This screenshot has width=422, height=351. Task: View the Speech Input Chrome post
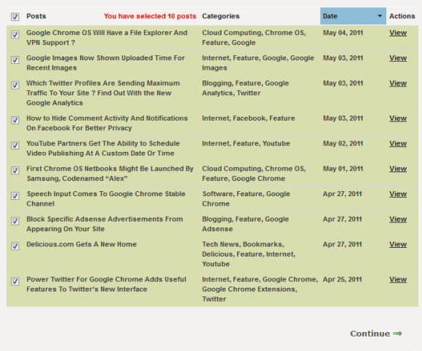coord(398,194)
